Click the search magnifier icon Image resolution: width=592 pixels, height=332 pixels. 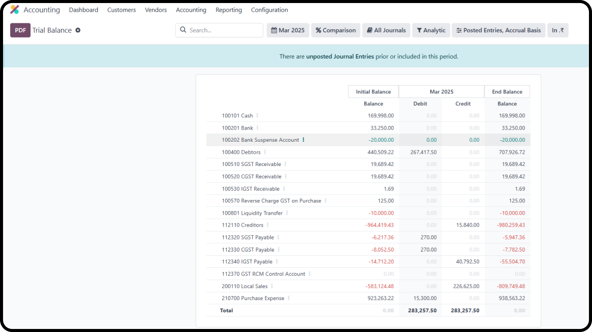pyautogui.click(x=183, y=30)
